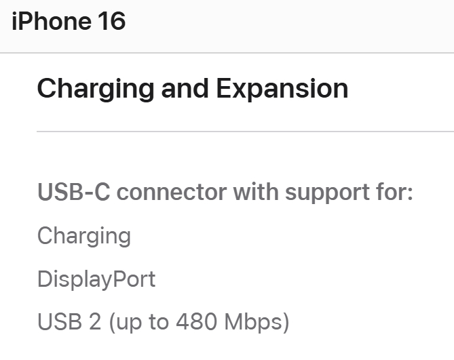Click the word for: ending the bold label
454x360 pixels.
(x=394, y=192)
